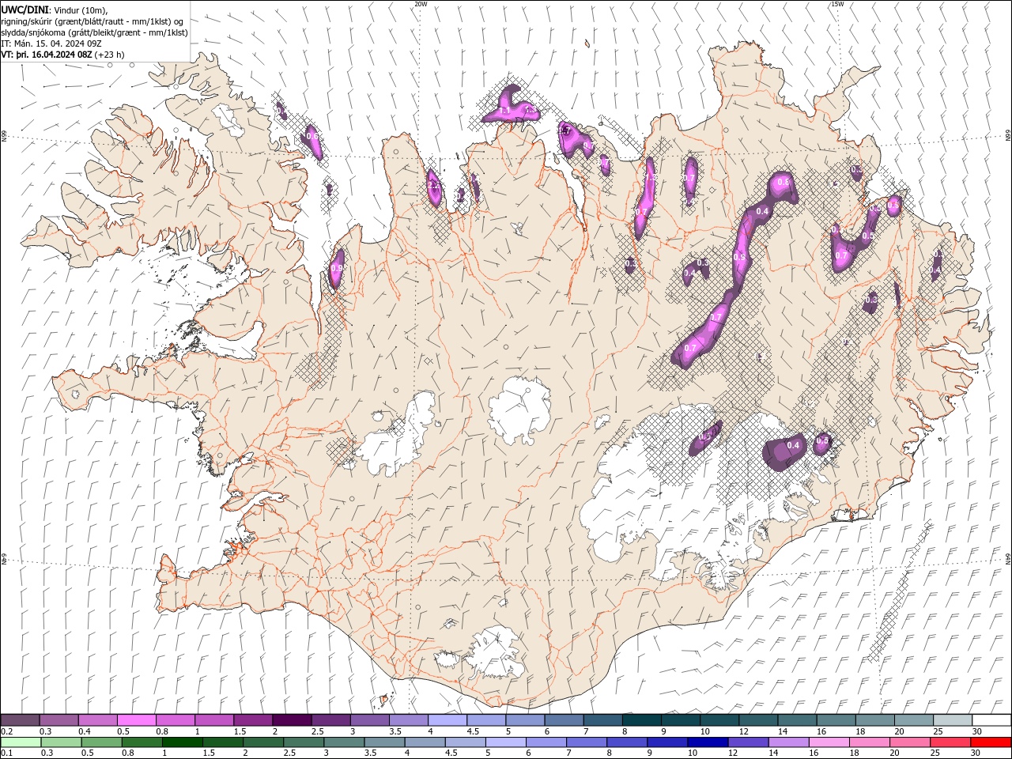
Task: Click the "UWC/DINI" title text
Action: [x=27, y=9]
